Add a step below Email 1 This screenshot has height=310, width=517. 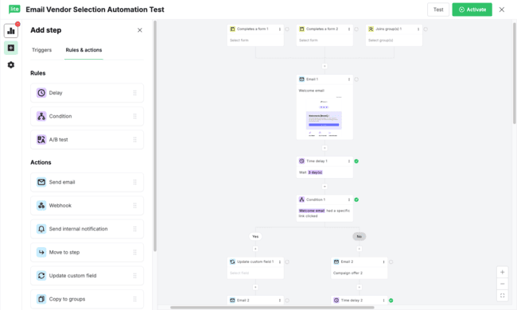[x=325, y=148]
